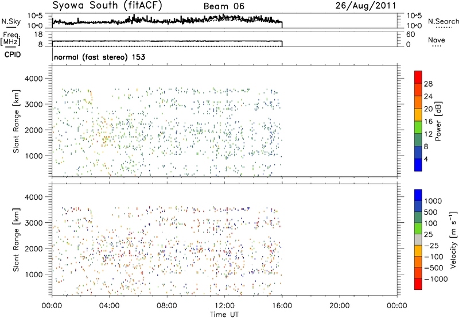Screen dimensions: 459x318
Task: Click the "-1000" label on the Velocity scale
Action: click(x=436, y=279)
